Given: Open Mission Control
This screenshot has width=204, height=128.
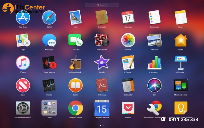Looking at the screenshot, I should tap(181, 85).
